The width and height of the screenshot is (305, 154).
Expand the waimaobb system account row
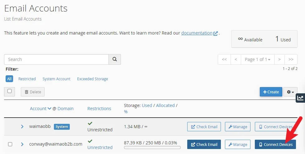22,127
